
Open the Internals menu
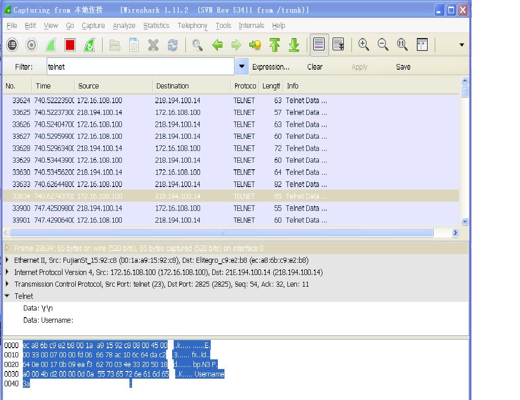[251, 25]
